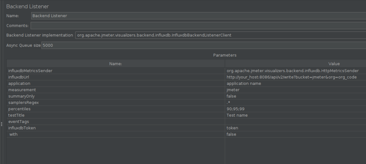Click the HttpMetricsSender value cell
The image size is (366, 164).
296,71
